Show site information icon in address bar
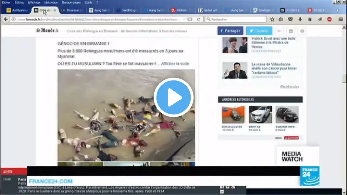The width and height of the screenshot is (347, 195). [14, 19]
